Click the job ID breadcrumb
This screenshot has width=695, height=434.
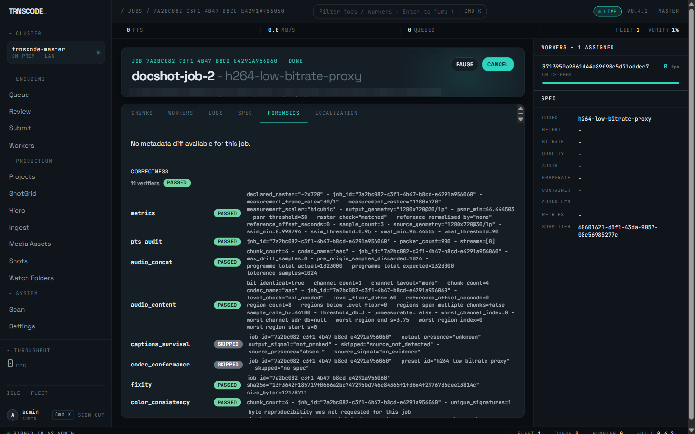pyautogui.click(x=219, y=11)
